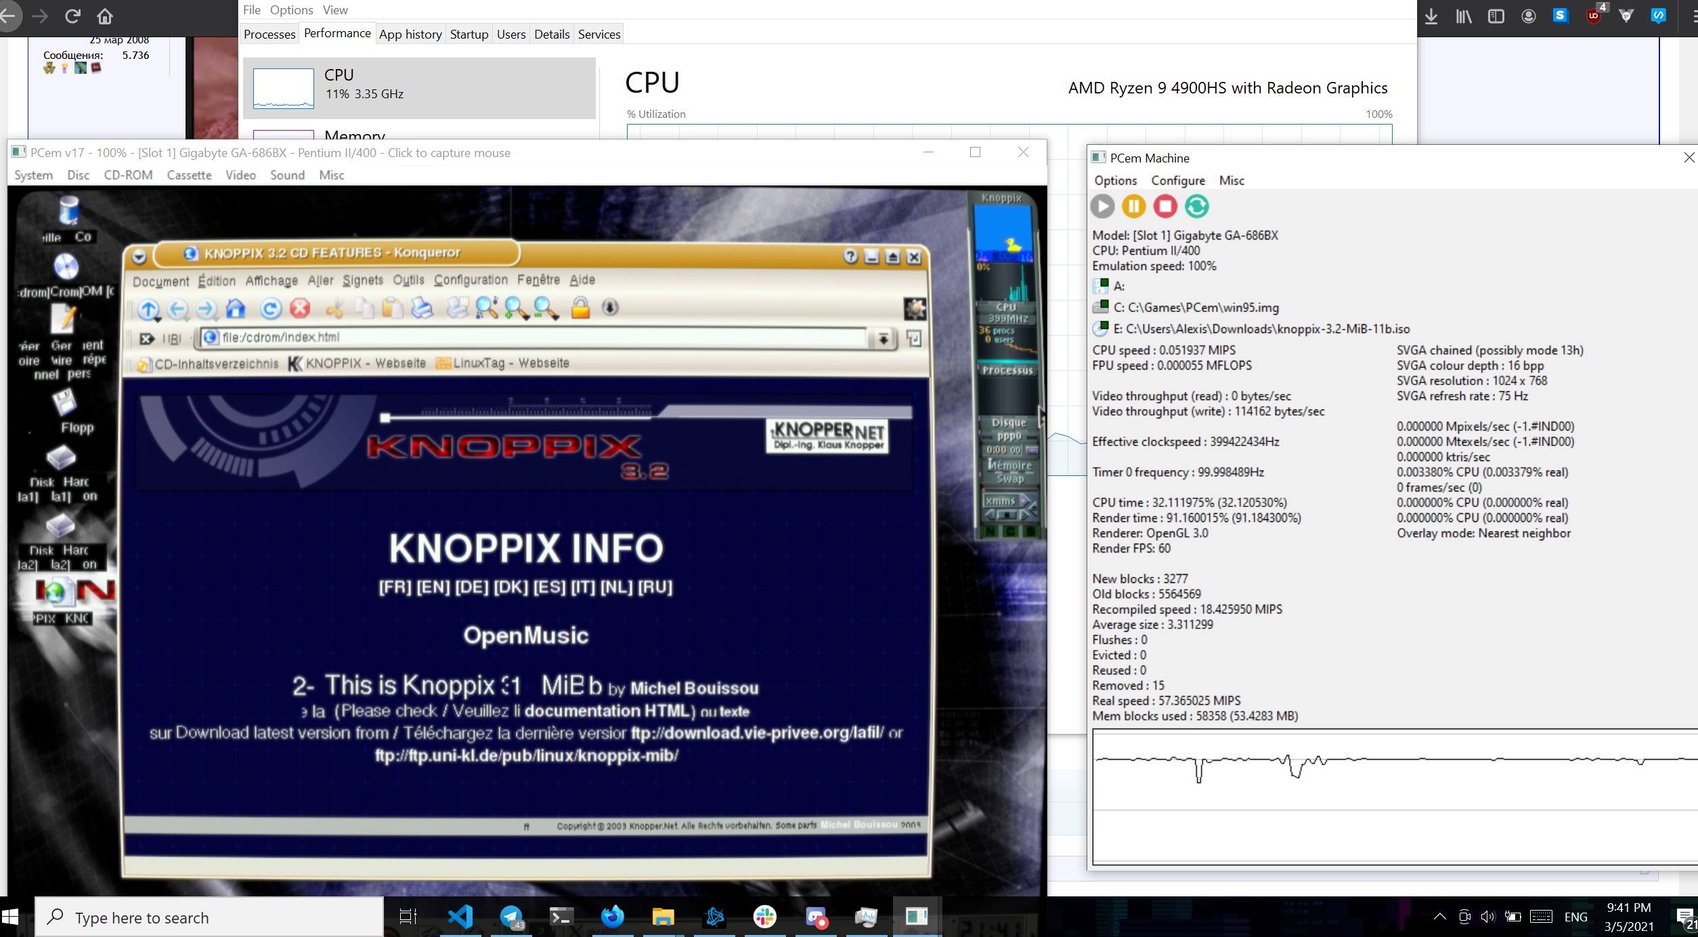This screenshot has height=937, width=1698.
Task: Stop the PCem machine emulation
Action: coord(1165,206)
